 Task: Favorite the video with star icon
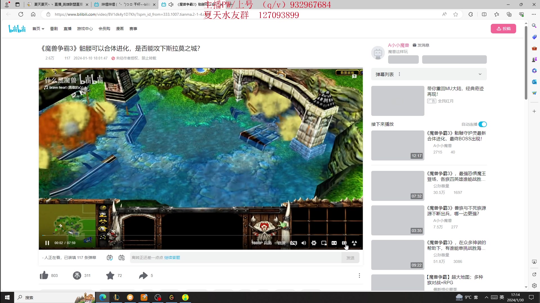[x=110, y=276]
